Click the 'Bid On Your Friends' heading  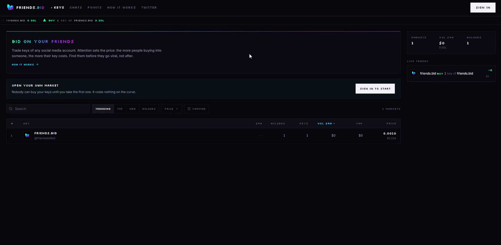pyautogui.click(x=43, y=42)
